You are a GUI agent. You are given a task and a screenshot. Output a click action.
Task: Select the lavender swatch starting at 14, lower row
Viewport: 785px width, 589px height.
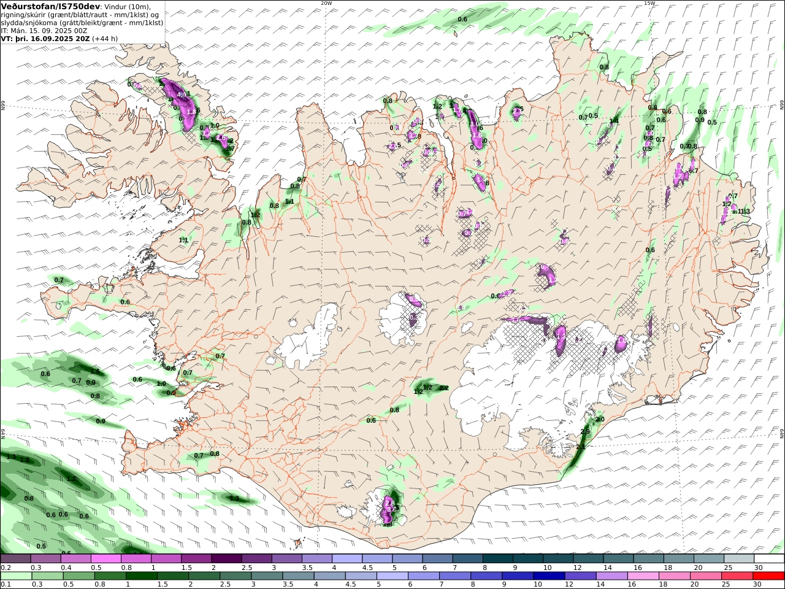pyautogui.click(x=611, y=576)
